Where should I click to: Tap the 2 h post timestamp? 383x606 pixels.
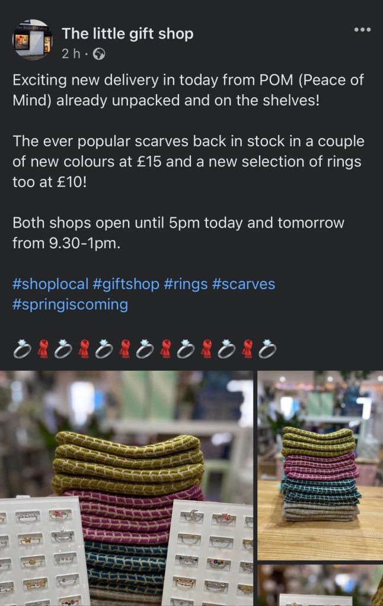click(71, 54)
